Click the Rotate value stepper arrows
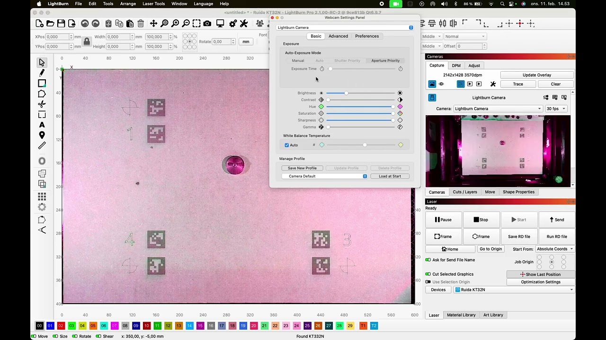The height and width of the screenshot is (340, 606). pyautogui.click(x=233, y=42)
